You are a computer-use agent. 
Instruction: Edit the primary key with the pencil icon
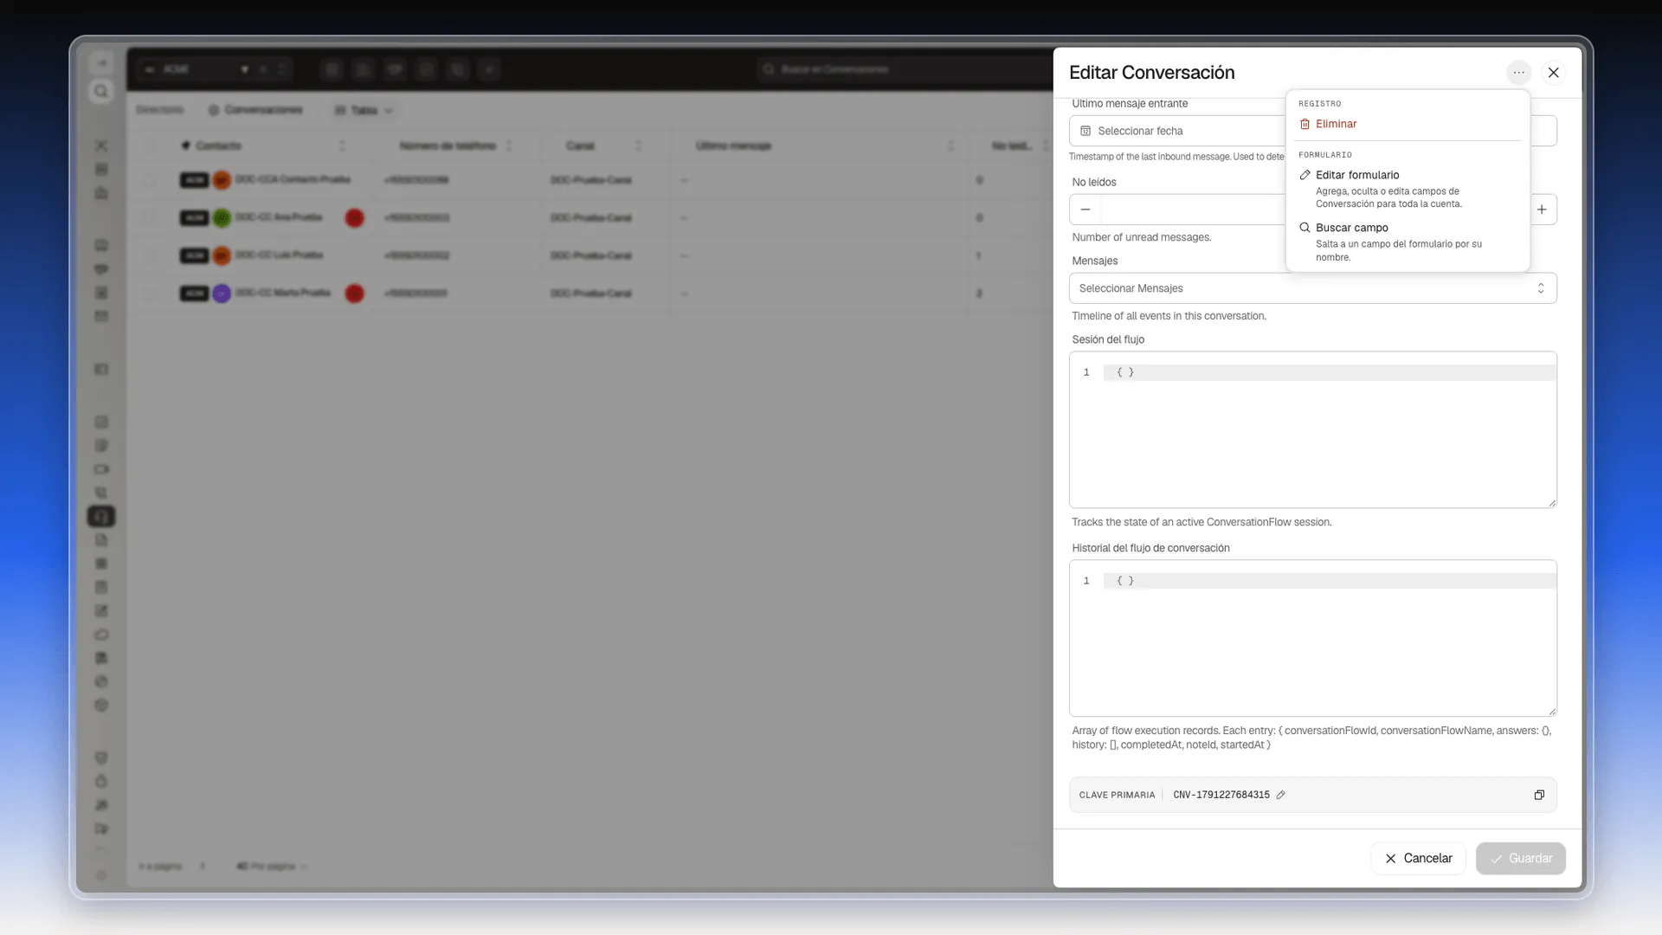pyautogui.click(x=1280, y=795)
